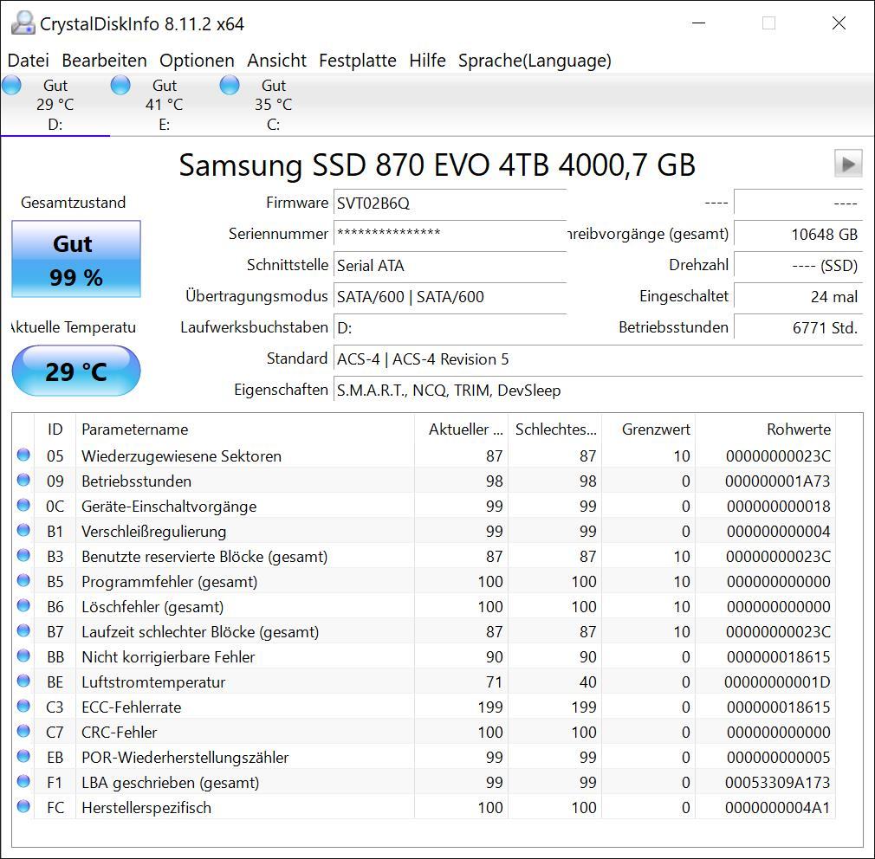Click the CrystalDiskInfo app icon in title bar
This screenshot has width=875, height=859.
click(23, 23)
